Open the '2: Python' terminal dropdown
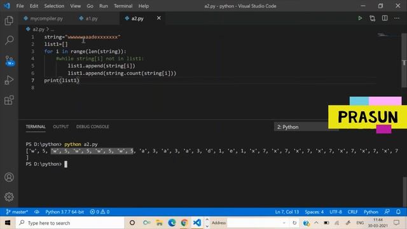This screenshot has width=407, height=229. coord(301,127)
